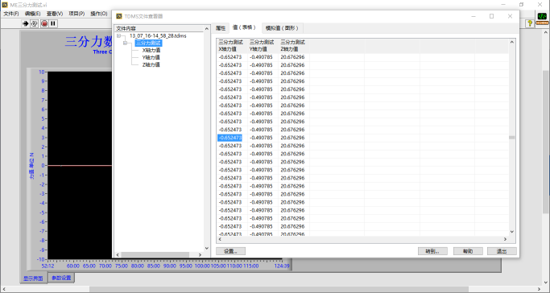The image size is (550, 293).
Task: Click the Run arrow icon
Action: (x=25, y=23)
